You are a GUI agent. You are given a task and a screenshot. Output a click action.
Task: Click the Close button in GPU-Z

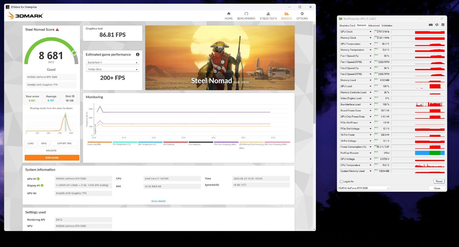(437, 188)
